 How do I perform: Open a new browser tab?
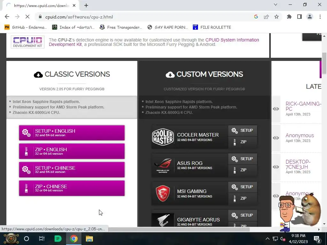pyautogui.click(x=86, y=5)
